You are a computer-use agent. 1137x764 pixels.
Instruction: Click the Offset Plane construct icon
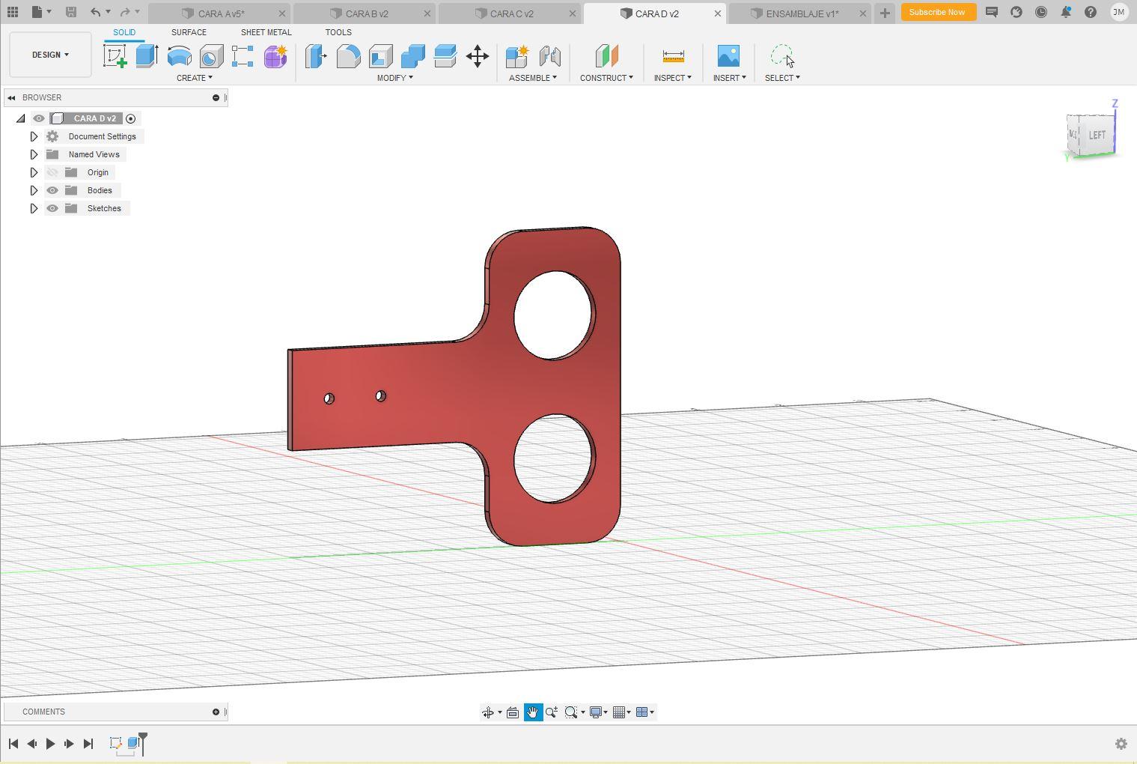606,56
